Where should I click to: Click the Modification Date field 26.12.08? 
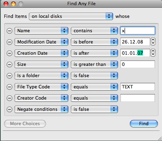[135, 42]
